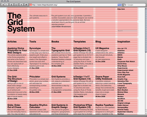This screenshot has height=117, width=147.
Task: Open Helvetica Film link
Action: [x=123, y=81]
